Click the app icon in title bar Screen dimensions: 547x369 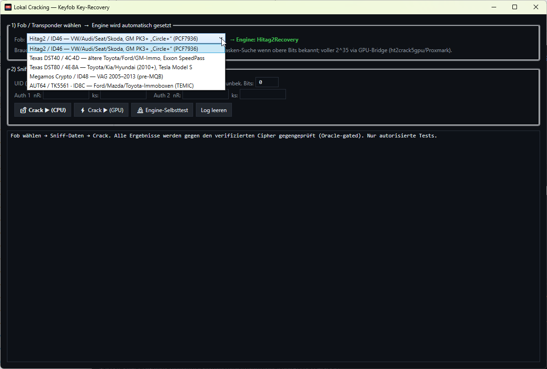(8, 7)
